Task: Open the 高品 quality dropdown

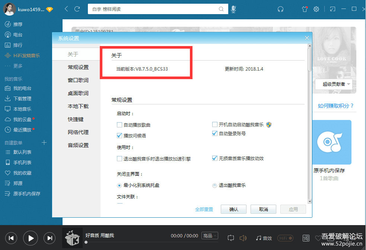Action: tap(210, 236)
